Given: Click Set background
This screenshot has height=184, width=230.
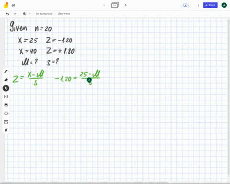Looking at the screenshot, I should click(44, 14).
